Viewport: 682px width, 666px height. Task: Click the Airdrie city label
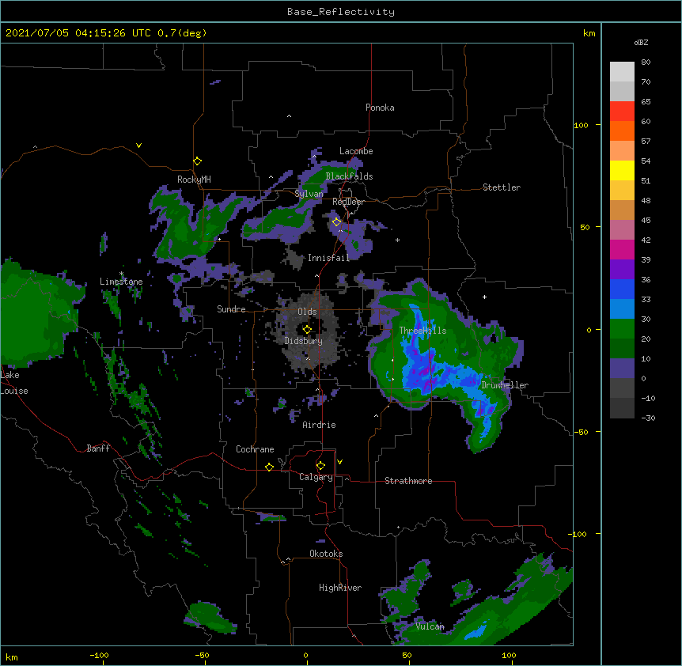pos(319,425)
